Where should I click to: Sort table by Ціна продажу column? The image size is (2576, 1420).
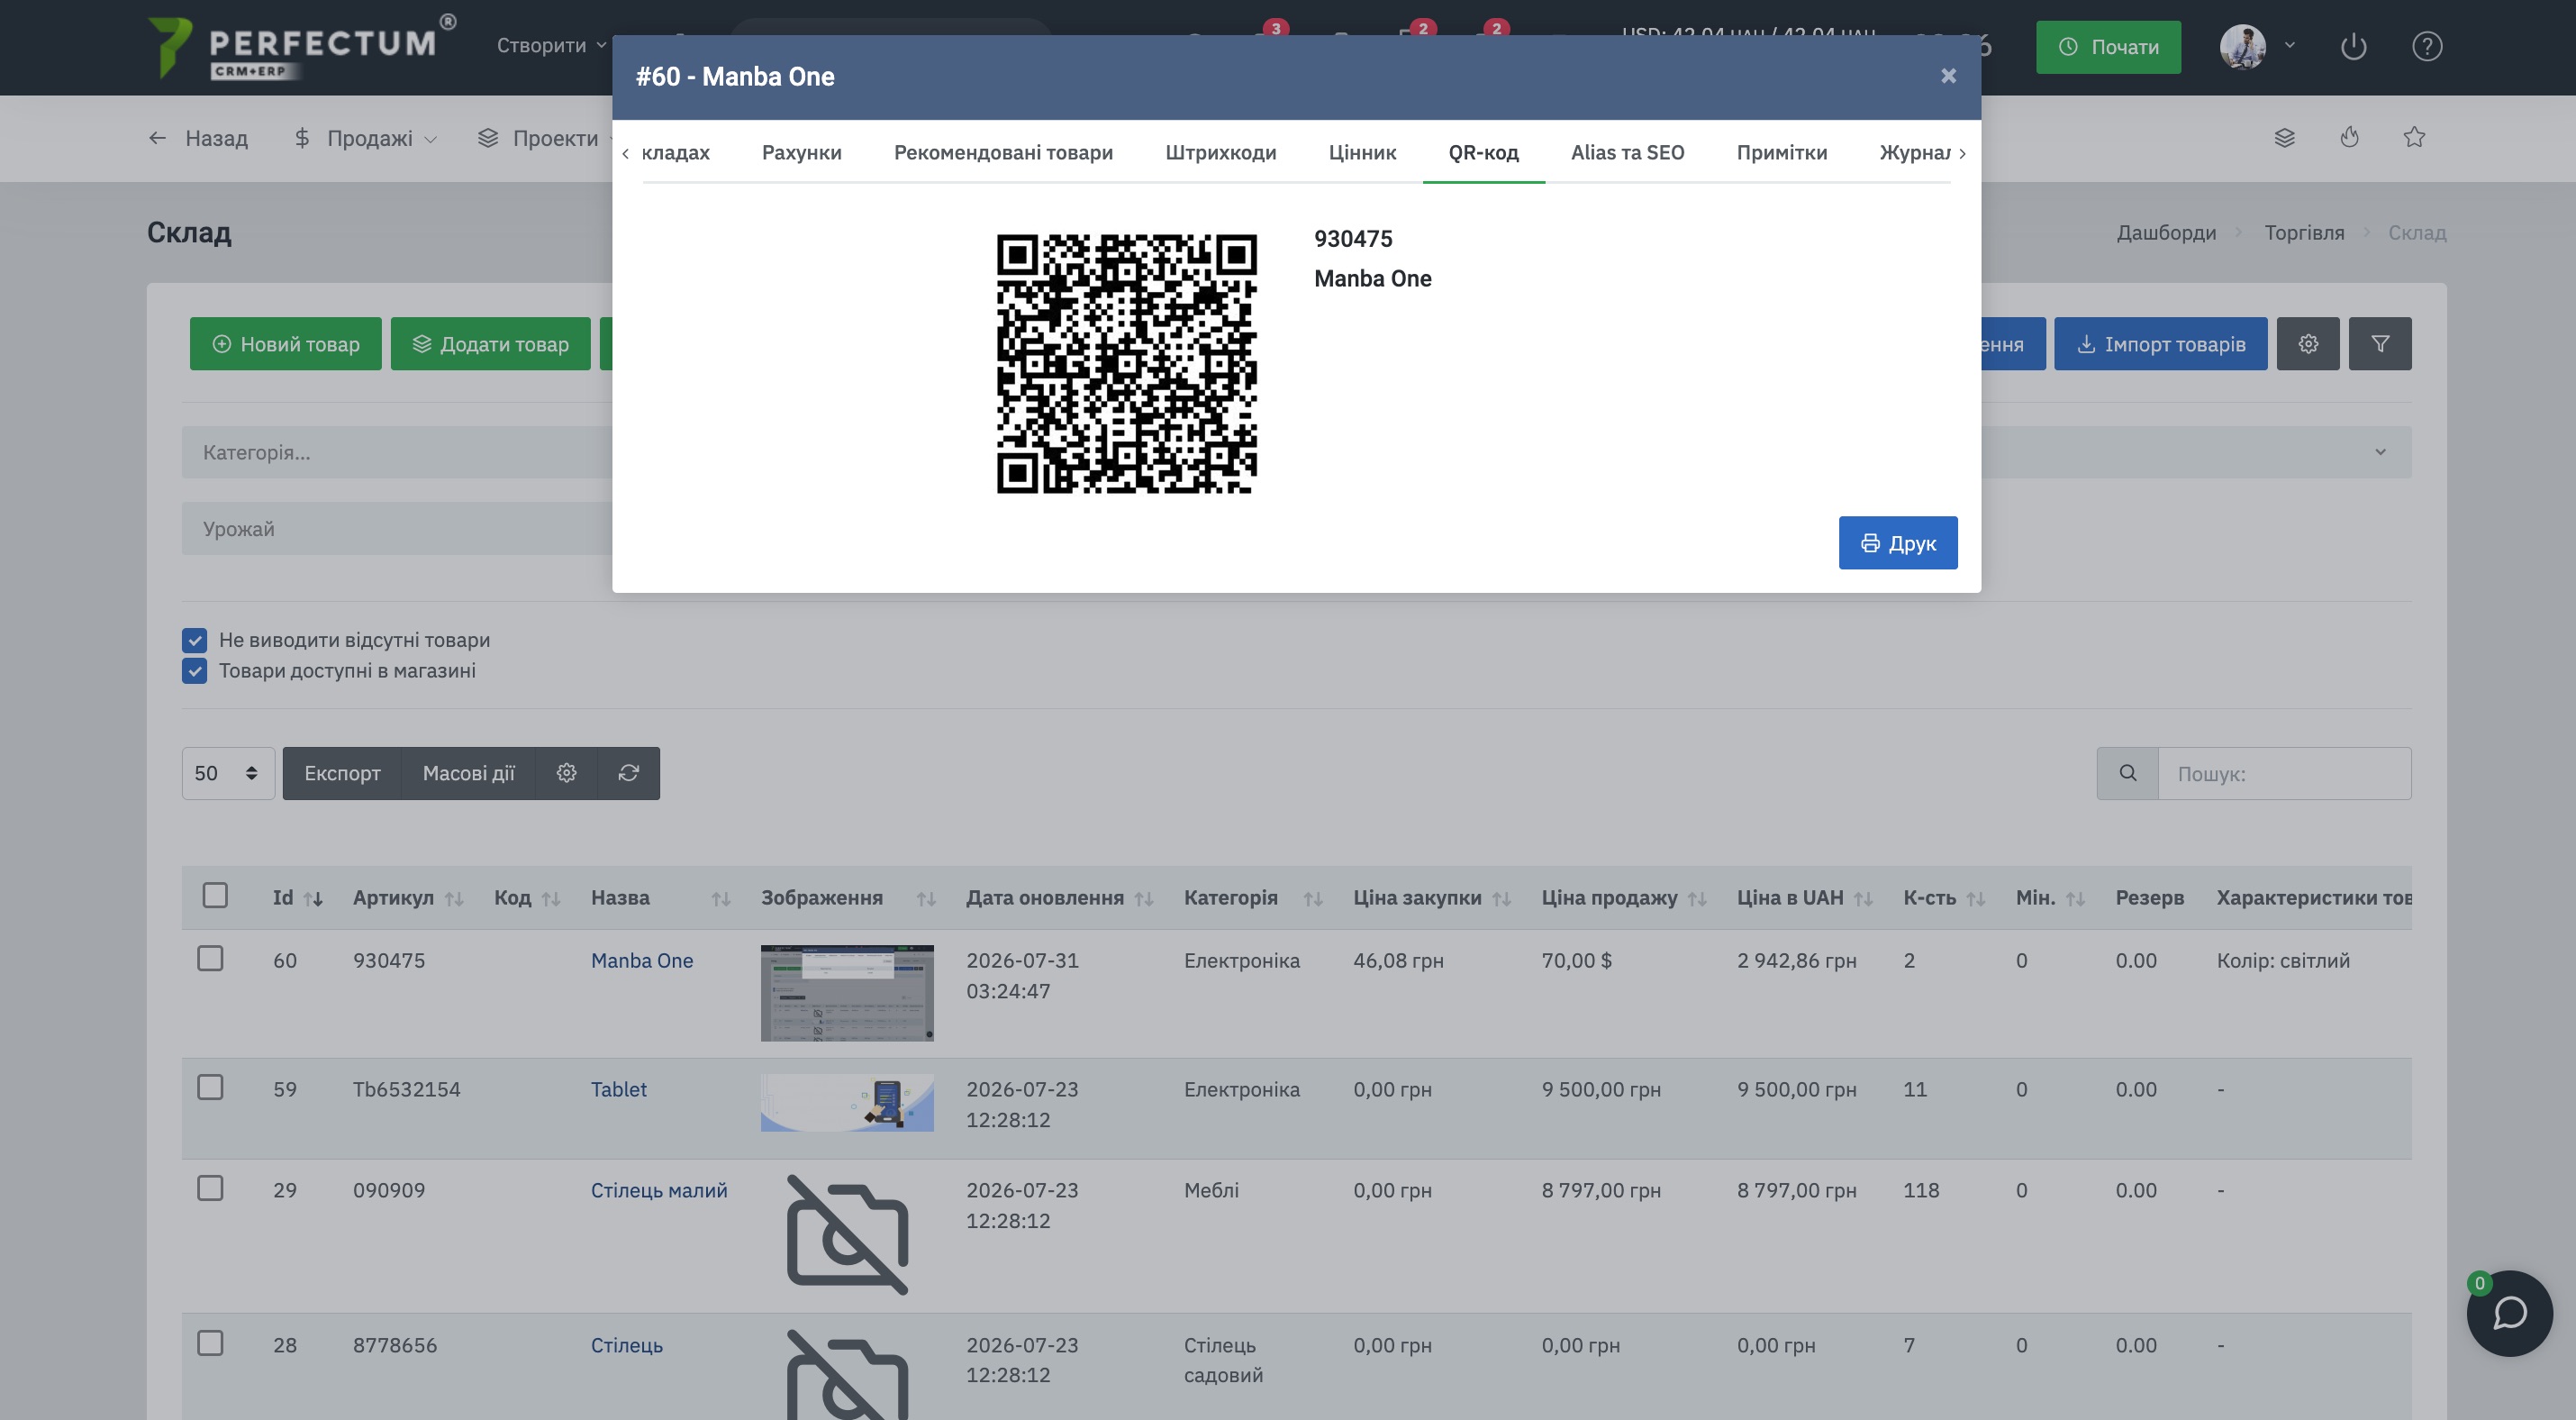(x=1623, y=898)
